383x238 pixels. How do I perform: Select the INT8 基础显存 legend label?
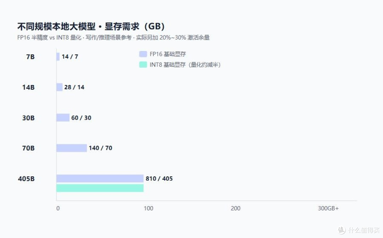click(x=185, y=64)
